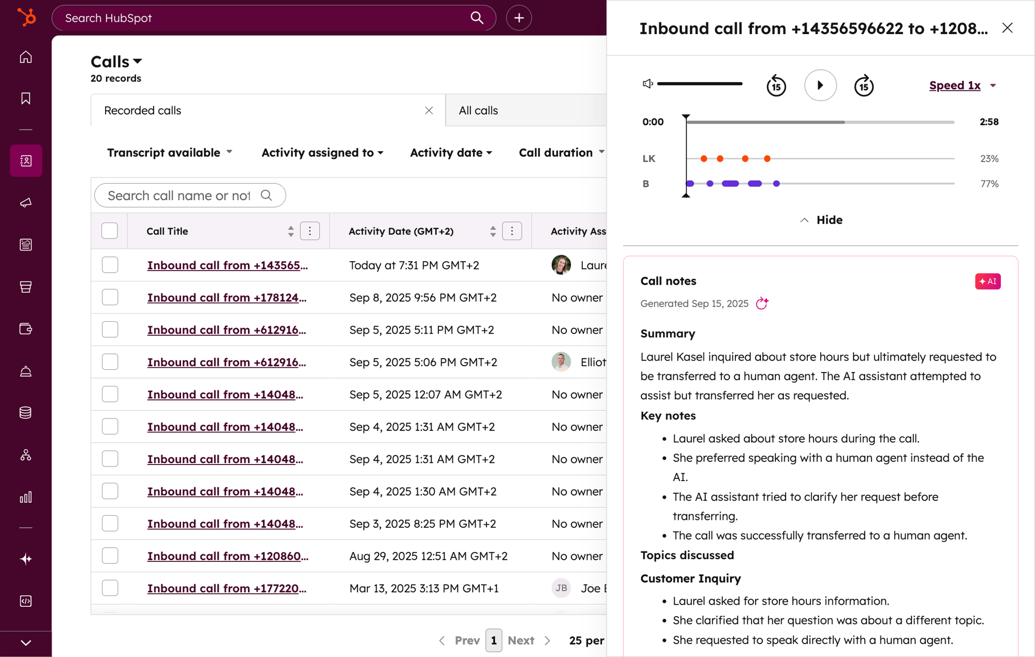Mute the call audio with speaker icon
The height and width of the screenshot is (657, 1035).
click(647, 84)
